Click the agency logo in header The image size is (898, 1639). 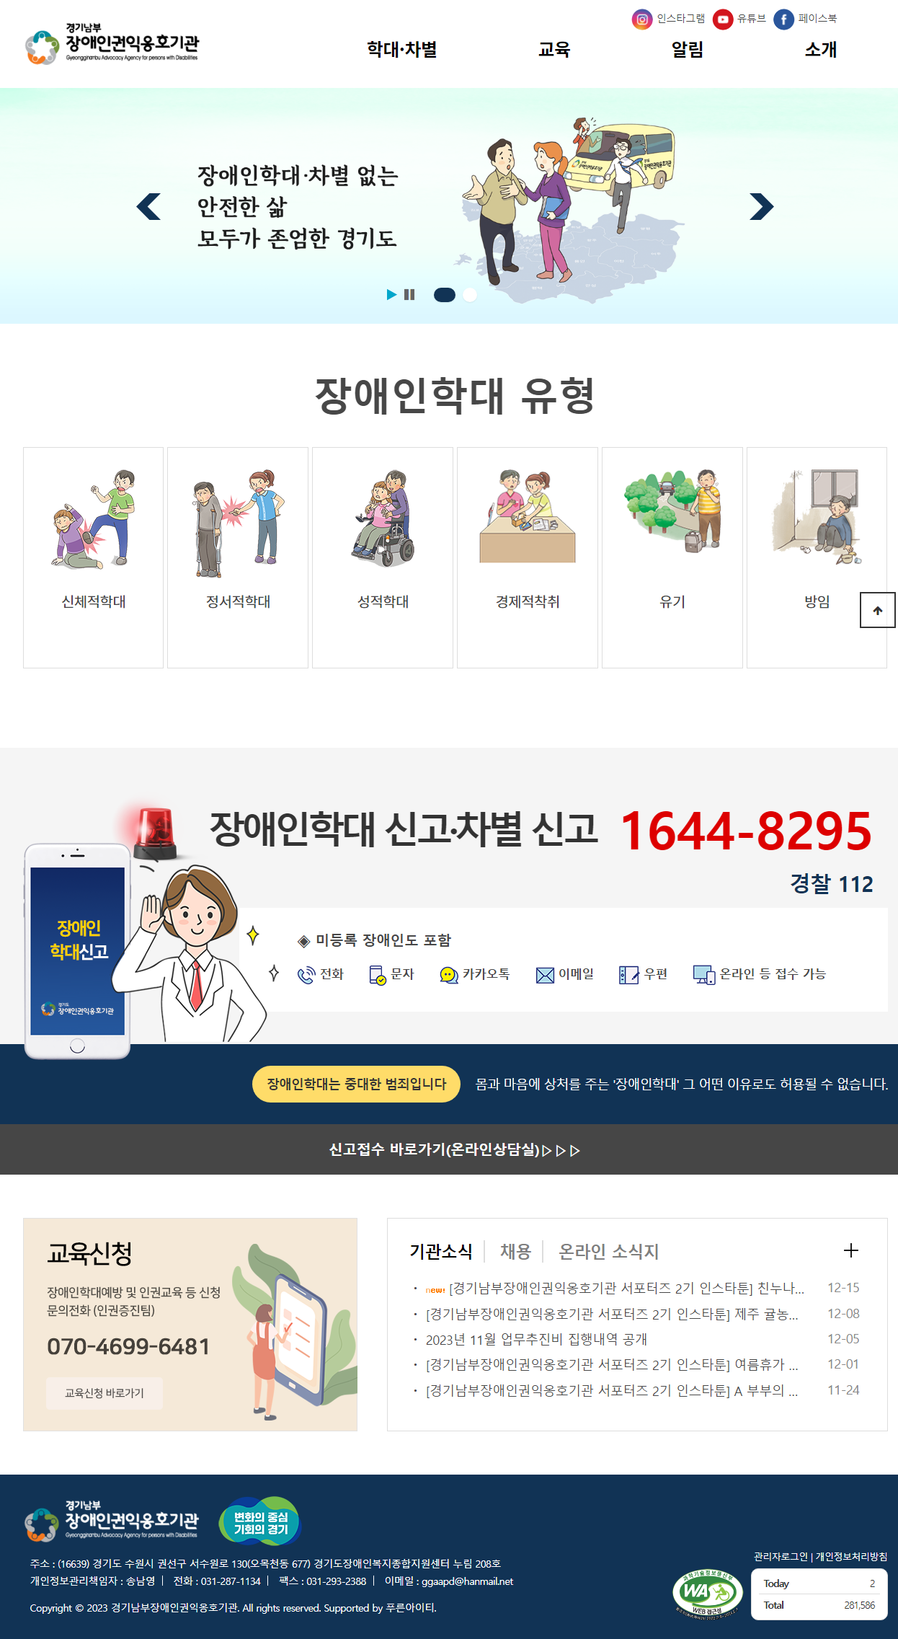point(112,45)
